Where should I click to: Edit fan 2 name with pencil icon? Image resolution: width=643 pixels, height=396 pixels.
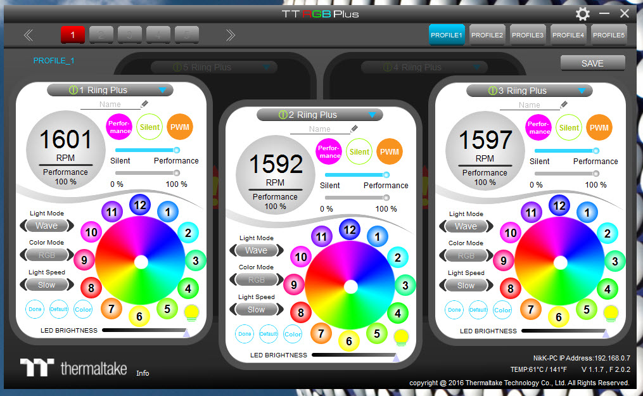(354, 129)
